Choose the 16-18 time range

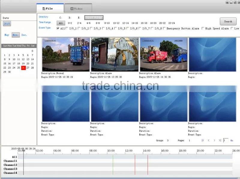tap(144, 23)
